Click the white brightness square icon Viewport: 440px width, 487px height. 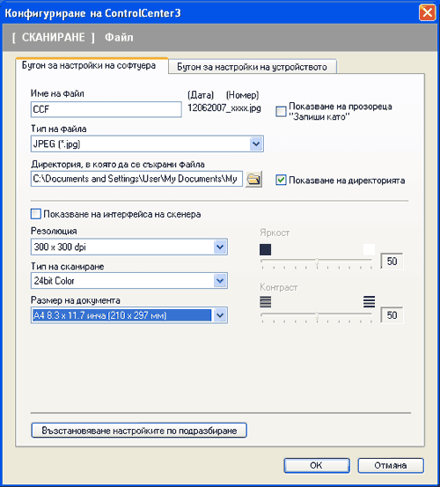(369, 249)
